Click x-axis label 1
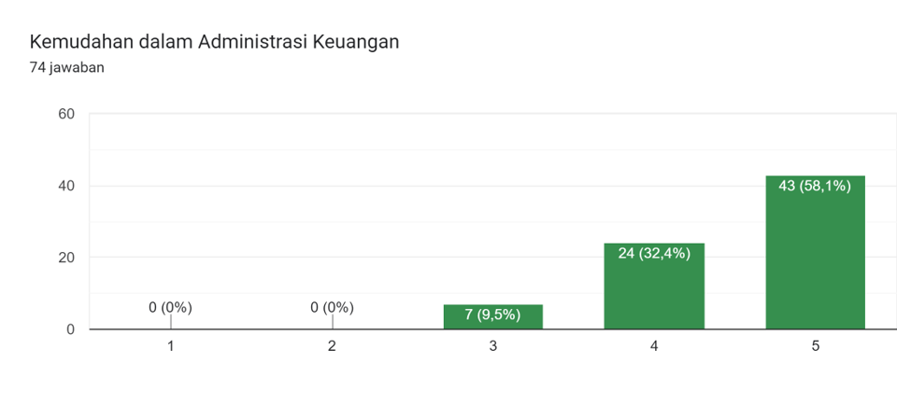 tap(170, 346)
